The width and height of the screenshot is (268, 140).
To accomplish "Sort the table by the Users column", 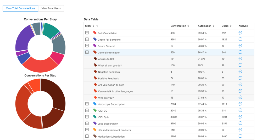I will click(x=231, y=26).
